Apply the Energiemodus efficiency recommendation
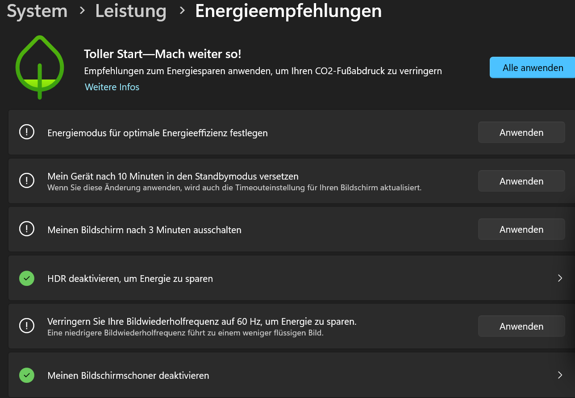The image size is (575, 398). point(521,133)
